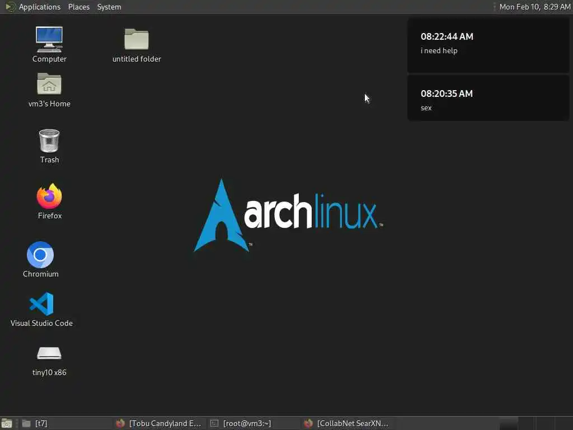Viewport: 573px width, 430px height.
Task: Click the MATE logo beside Applications
Action: (x=10, y=7)
